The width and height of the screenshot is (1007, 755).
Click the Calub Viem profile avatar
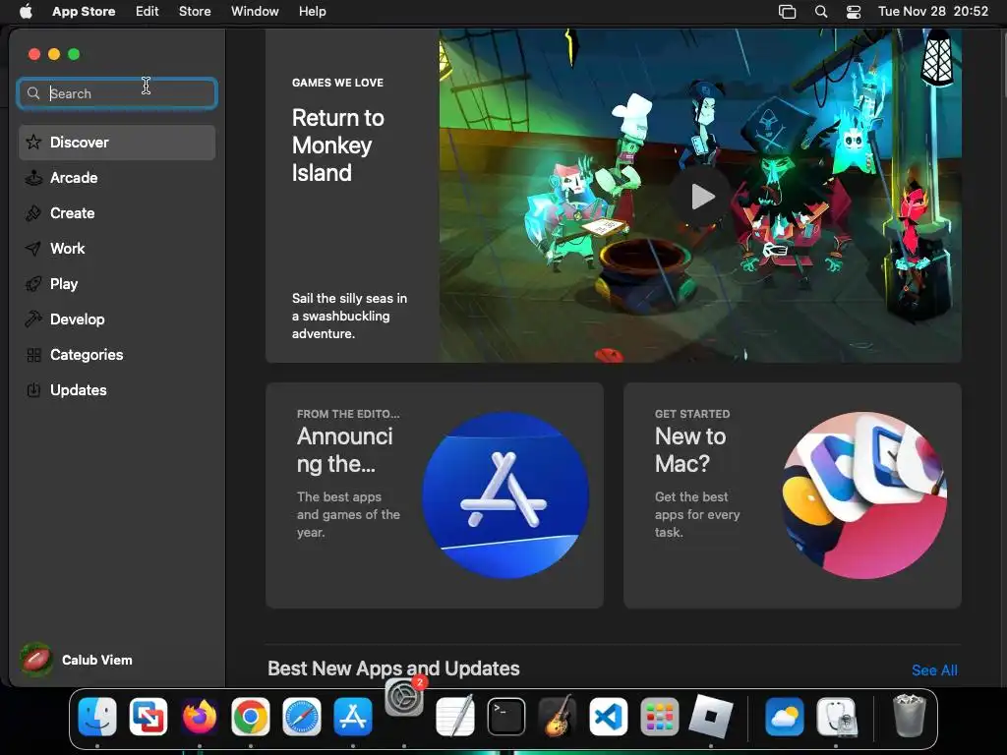pyautogui.click(x=36, y=660)
